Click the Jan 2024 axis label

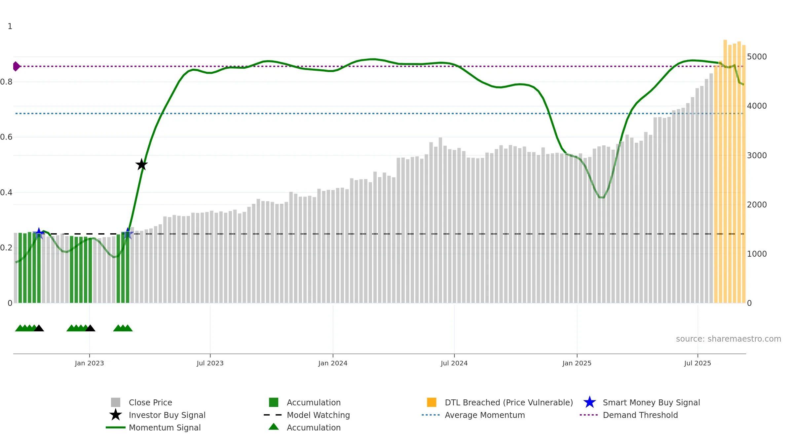pyautogui.click(x=333, y=363)
